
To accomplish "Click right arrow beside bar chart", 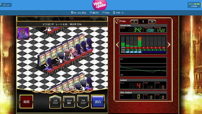I will coord(169,45).
